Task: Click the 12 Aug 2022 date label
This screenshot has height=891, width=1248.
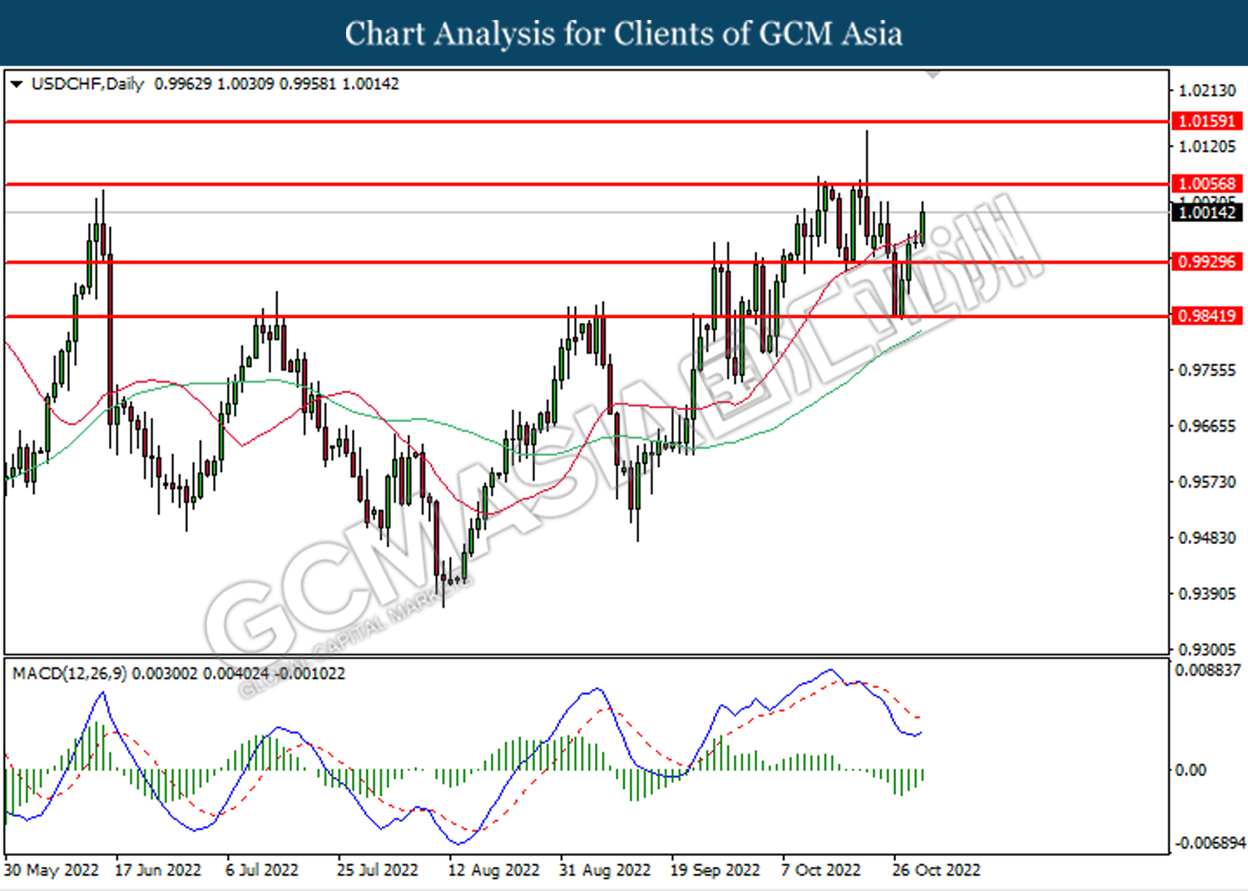Action: 494,870
